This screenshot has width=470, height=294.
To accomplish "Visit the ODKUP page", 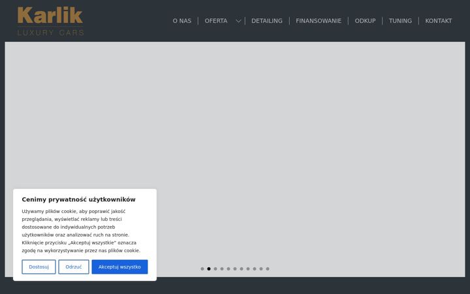I will point(365,21).
